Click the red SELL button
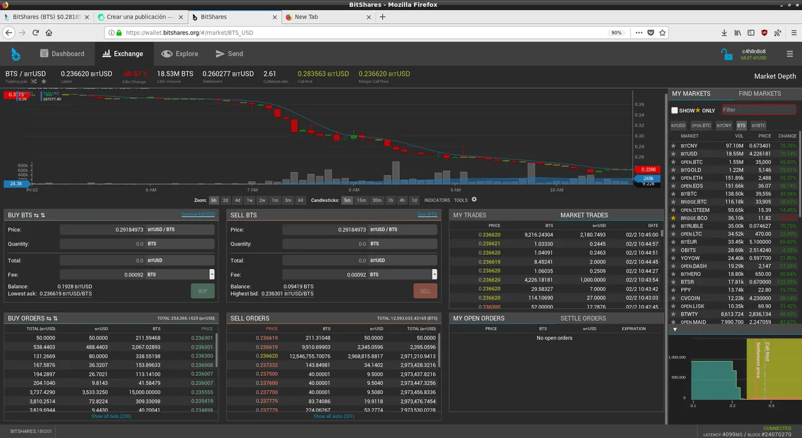Image resolution: width=802 pixels, height=438 pixels. click(425, 291)
